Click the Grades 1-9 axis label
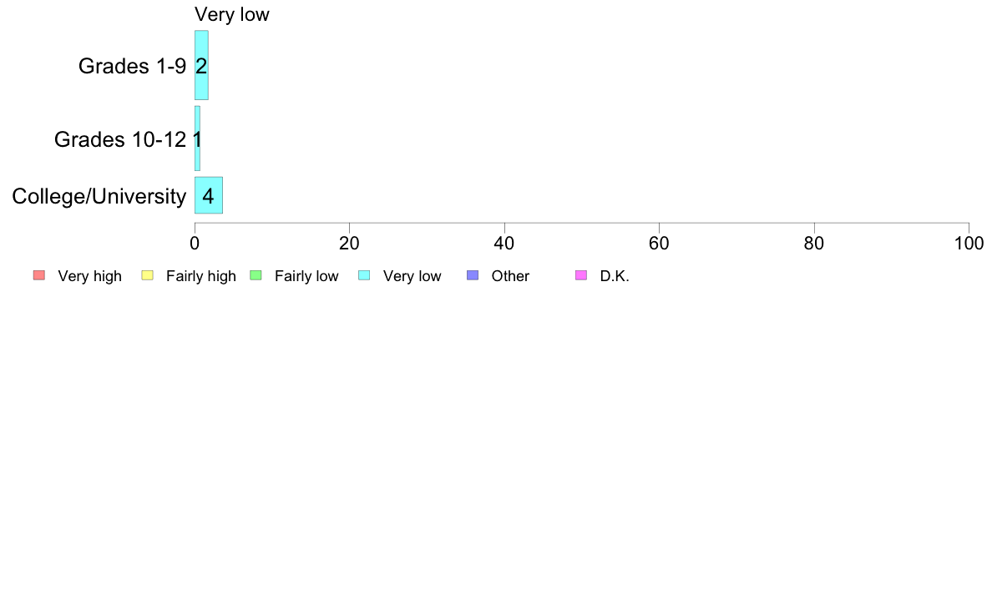This screenshot has width=992, height=614. click(x=132, y=67)
